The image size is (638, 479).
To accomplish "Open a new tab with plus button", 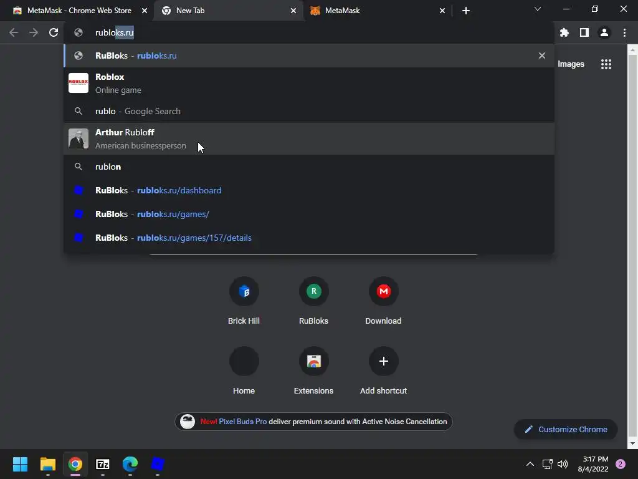I will 466,11.
